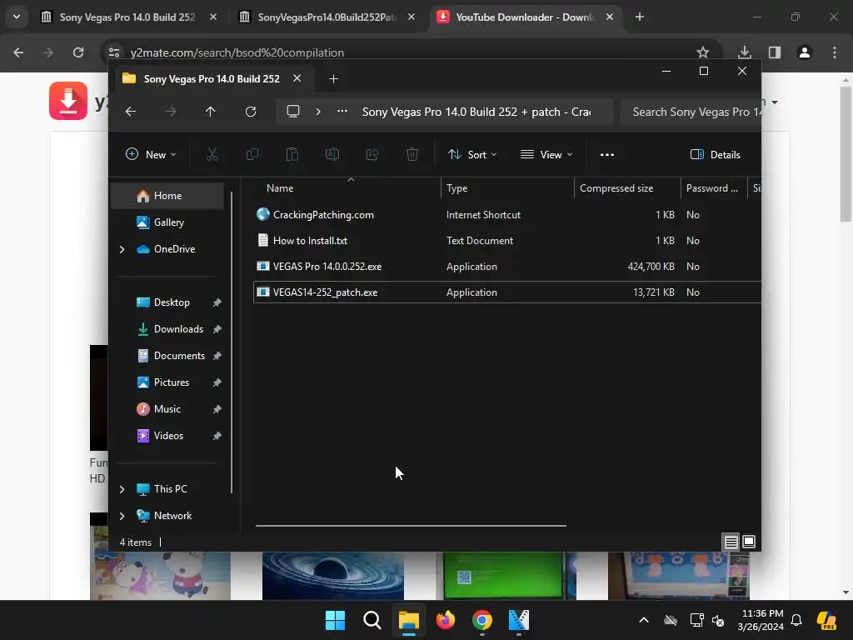Viewport: 853px width, 640px height.
Task: Click the address bar ellipsis breadcrumb
Action: pyautogui.click(x=342, y=111)
